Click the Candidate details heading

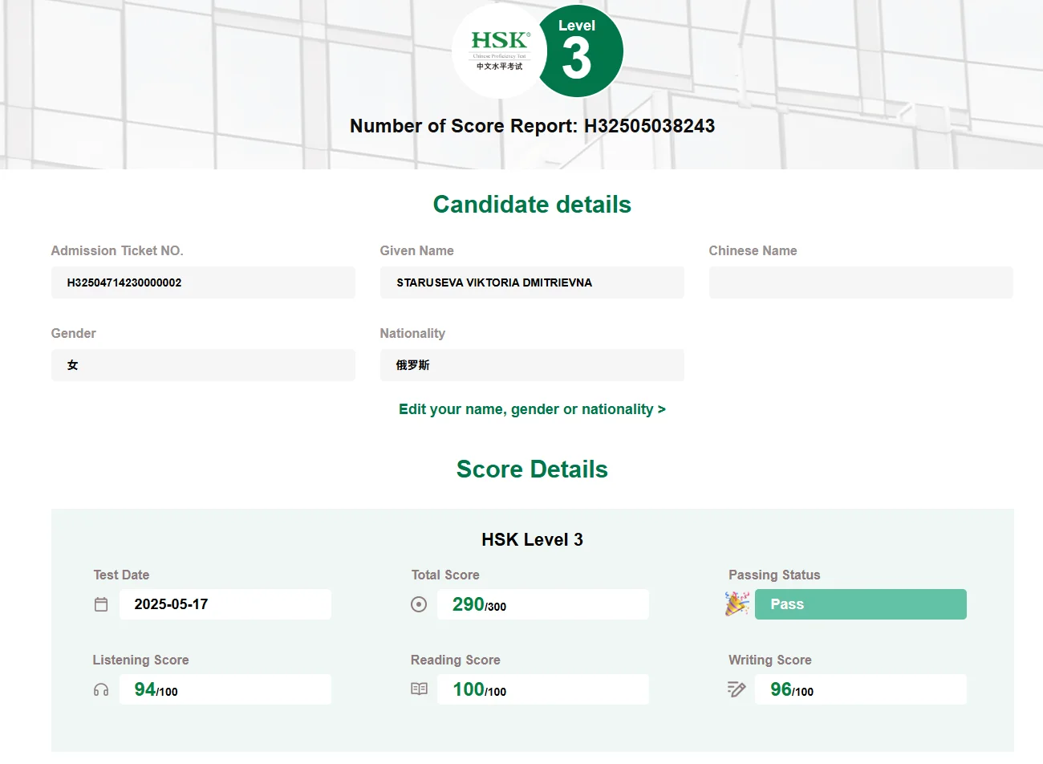pos(532,205)
